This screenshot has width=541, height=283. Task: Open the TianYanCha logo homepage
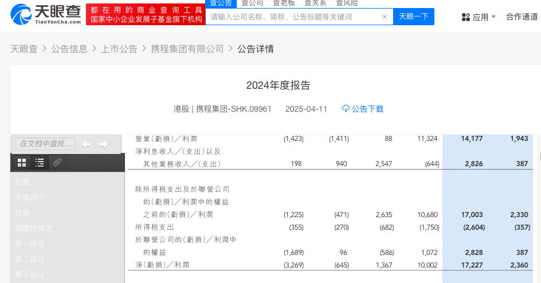[46, 14]
